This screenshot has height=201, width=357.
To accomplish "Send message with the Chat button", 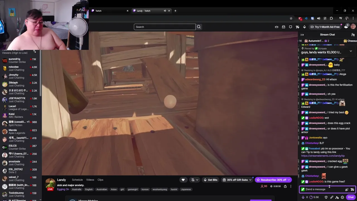I will coord(351,197).
